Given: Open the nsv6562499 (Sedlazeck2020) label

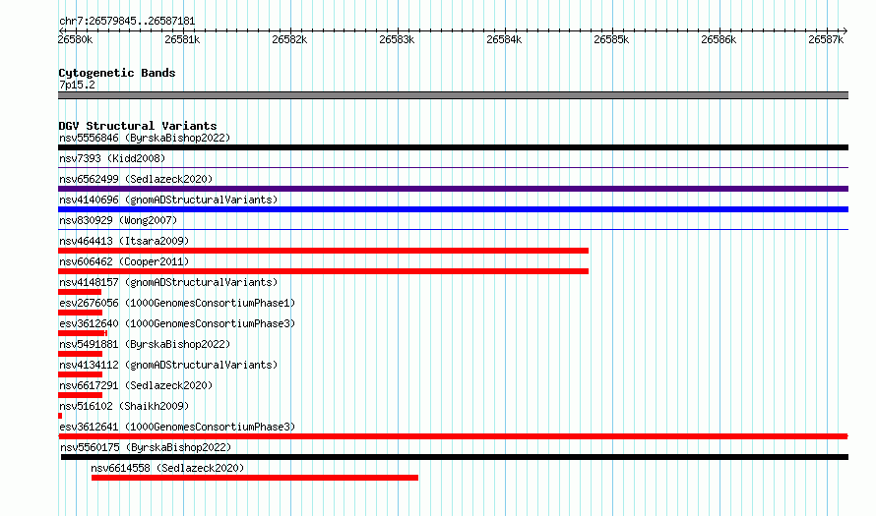Looking at the screenshot, I should point(136,179).
